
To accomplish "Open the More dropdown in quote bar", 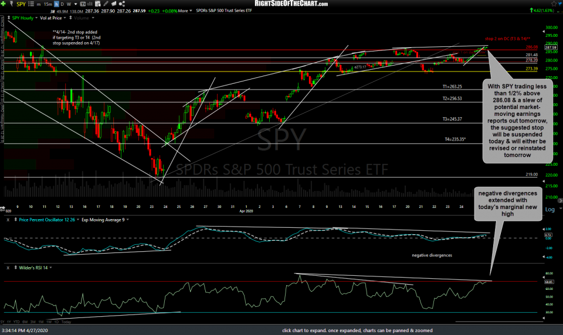I will coord(185,11).
